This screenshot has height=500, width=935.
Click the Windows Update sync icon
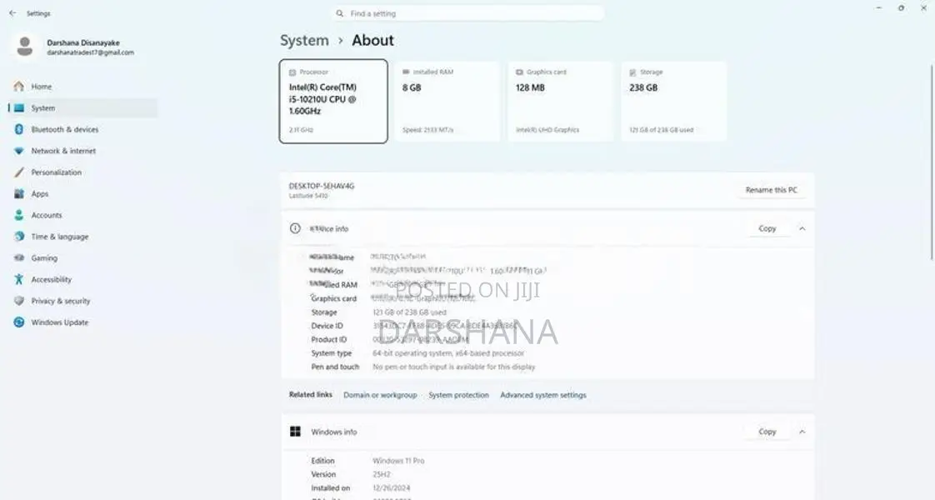(19, 322)
